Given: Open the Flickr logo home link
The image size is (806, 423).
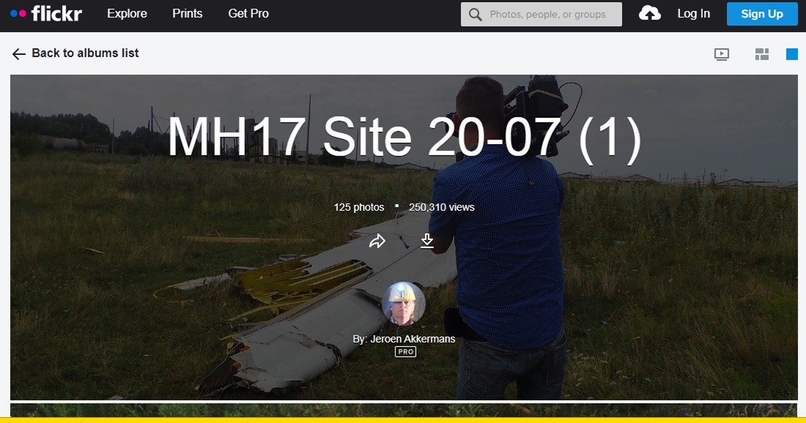Looking at the screenshot, I should (46, 13).
